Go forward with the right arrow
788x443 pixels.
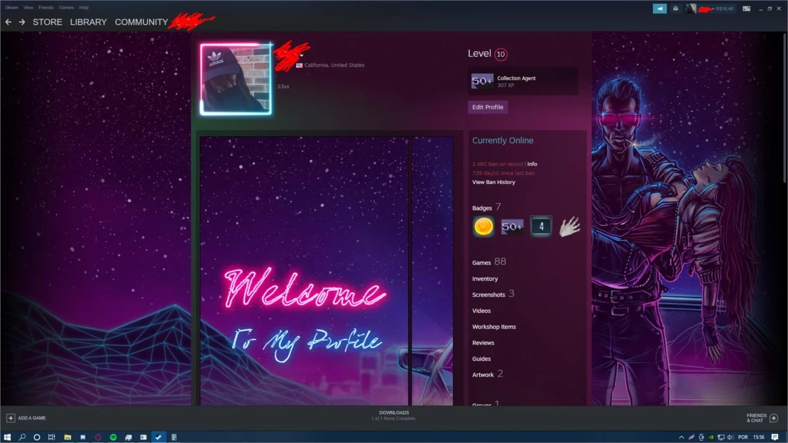22,22
